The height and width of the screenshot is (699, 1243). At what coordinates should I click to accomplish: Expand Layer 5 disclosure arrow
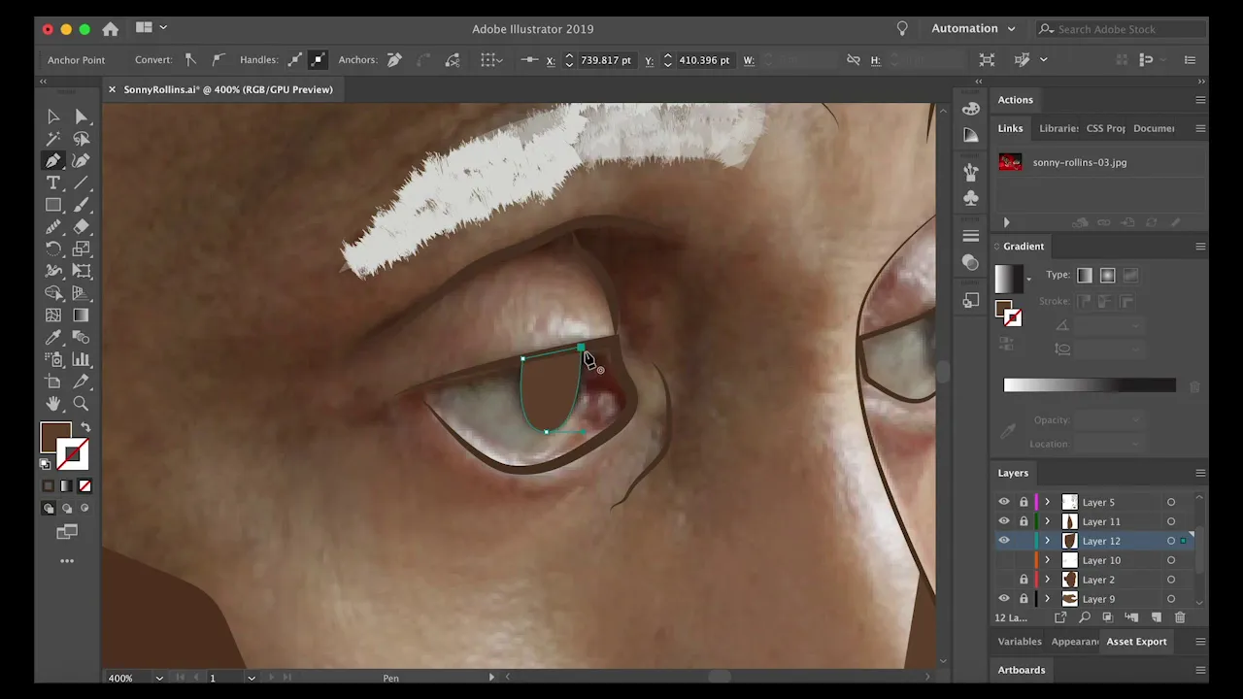point(1047,502)
